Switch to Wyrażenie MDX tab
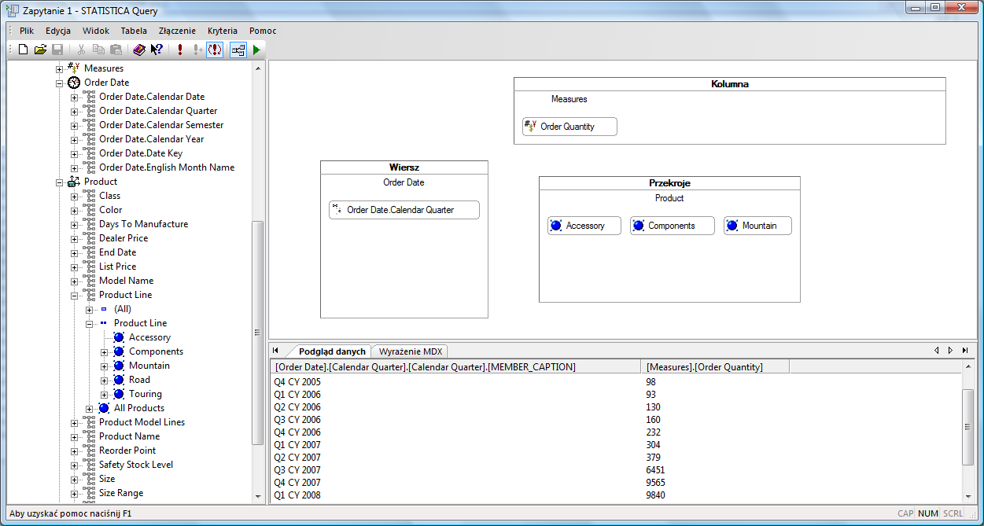Viewport: 984px width, 526px height. click(x=411, y=351)
